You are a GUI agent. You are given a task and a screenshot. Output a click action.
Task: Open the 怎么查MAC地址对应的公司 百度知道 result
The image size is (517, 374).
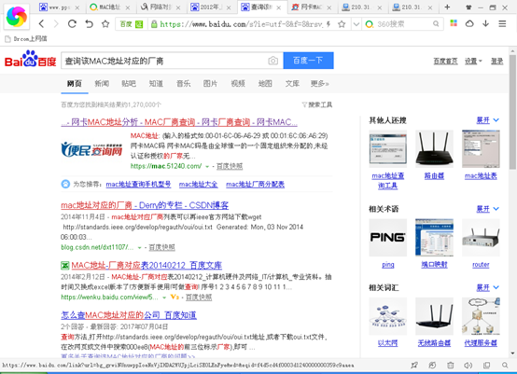pyautogui.click(x=129, y=315)
